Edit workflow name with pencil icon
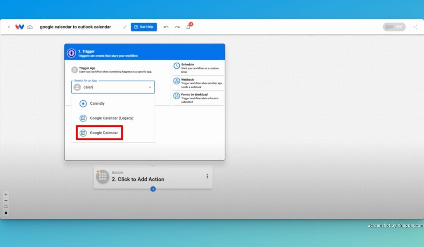 tap(125, 27)
